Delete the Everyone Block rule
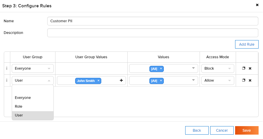Image resolution: width=263 pixels, height=139 pixels. coord(250,68)
